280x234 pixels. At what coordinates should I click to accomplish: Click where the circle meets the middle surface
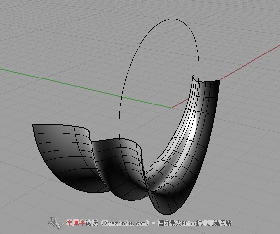119,138
